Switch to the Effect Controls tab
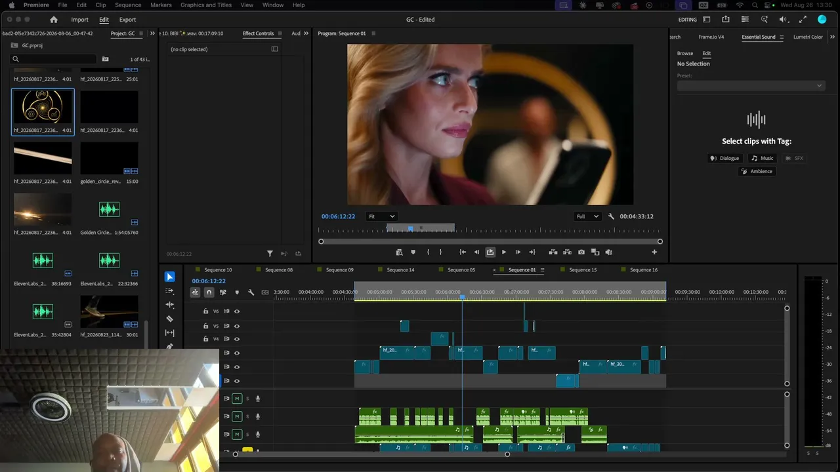 [258, 33]
